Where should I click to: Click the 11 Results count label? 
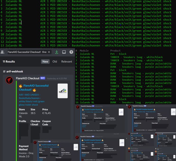[x=9, y=61]
